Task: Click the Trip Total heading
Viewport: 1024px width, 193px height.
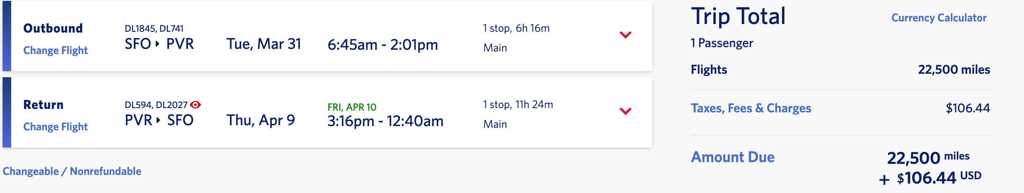Action: [x=738, y=17]
